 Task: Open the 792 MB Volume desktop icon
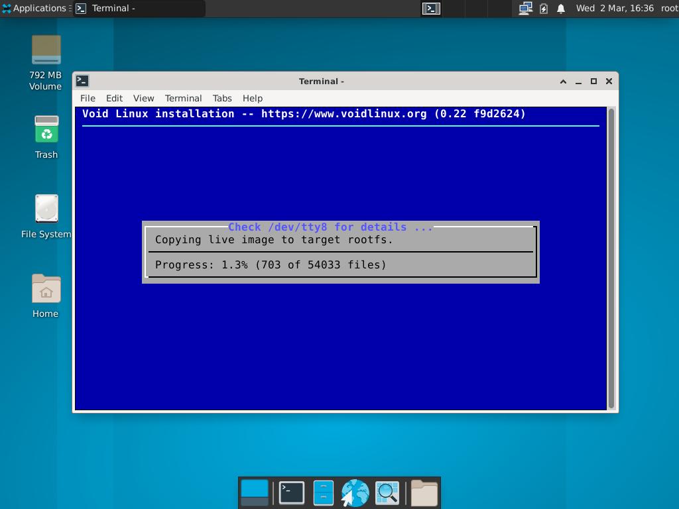pyautogui.click(x=46, y=62)
